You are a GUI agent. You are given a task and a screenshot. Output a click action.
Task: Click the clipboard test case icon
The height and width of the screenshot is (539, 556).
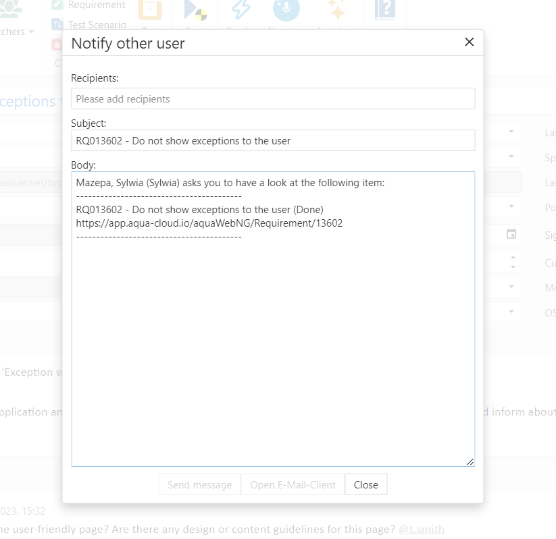coord(150,9)
